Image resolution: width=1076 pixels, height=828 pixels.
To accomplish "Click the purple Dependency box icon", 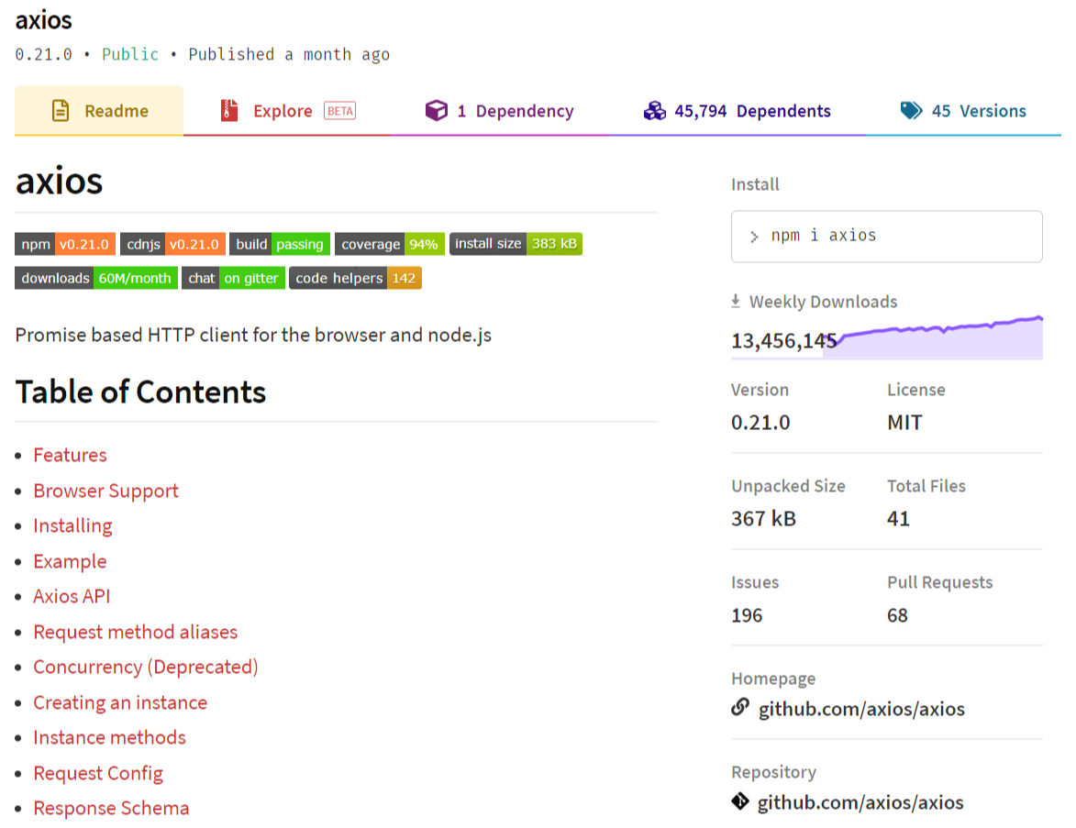I will coord(437,110).
